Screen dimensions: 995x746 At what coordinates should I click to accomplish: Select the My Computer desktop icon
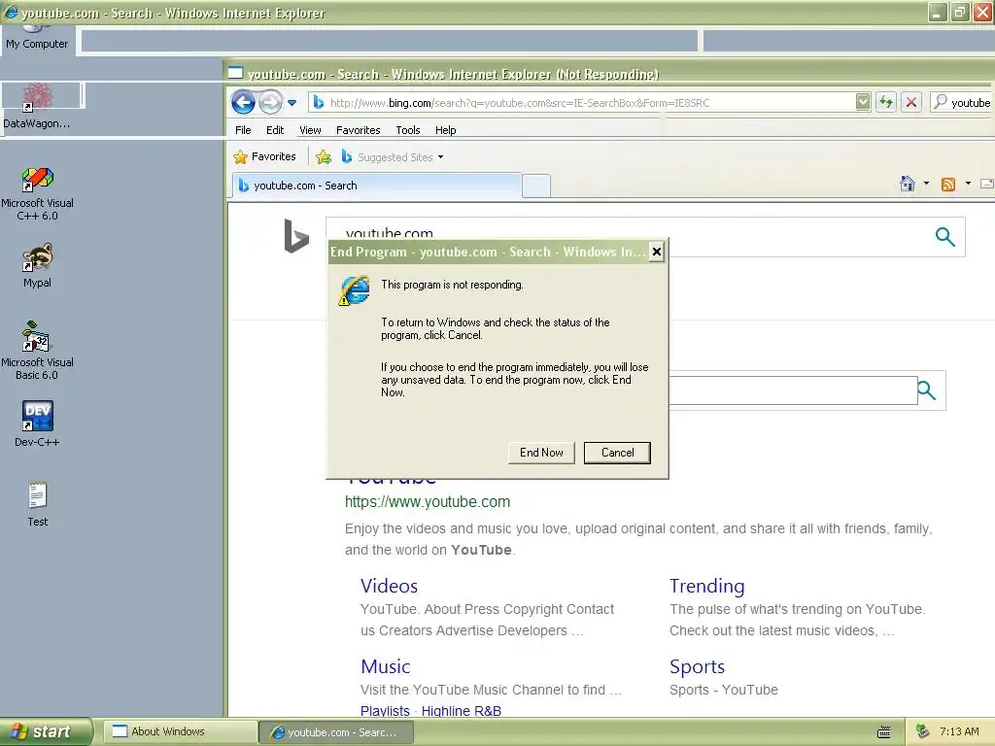click(37, 38)
